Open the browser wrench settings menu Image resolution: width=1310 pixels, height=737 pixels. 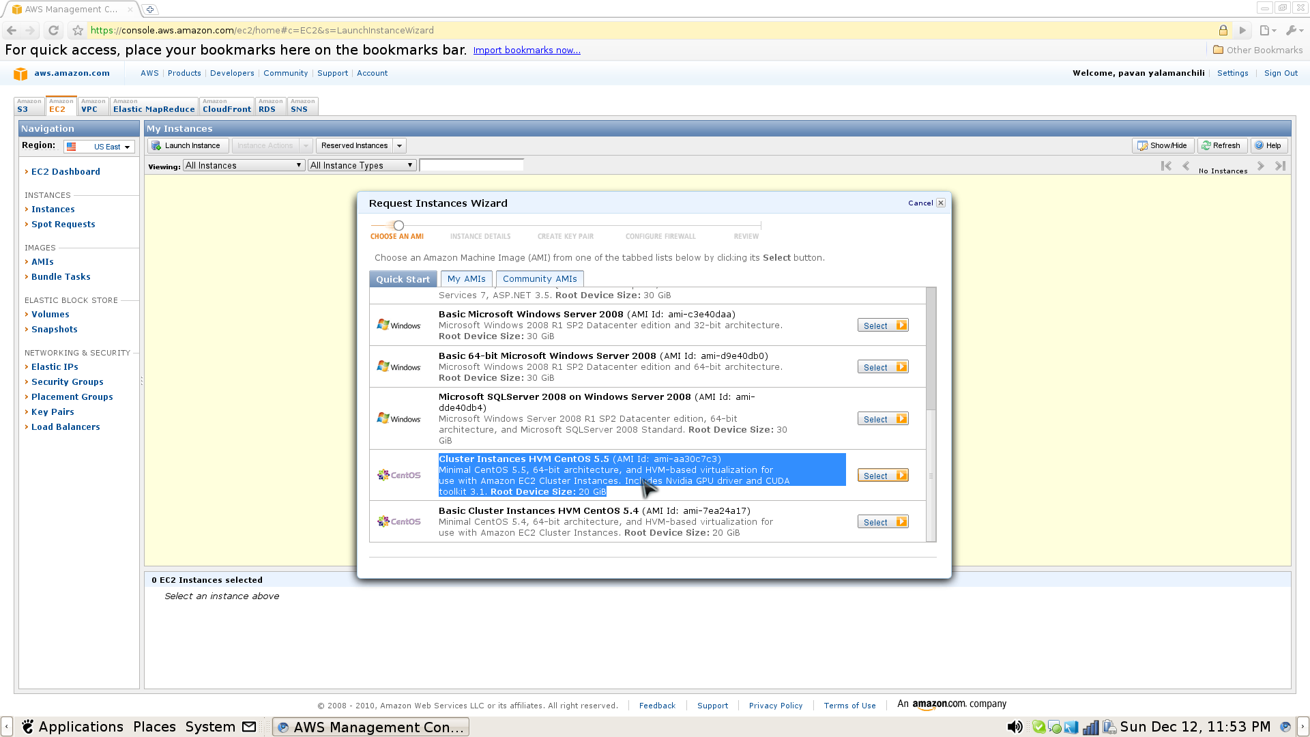coord(1294,30)
